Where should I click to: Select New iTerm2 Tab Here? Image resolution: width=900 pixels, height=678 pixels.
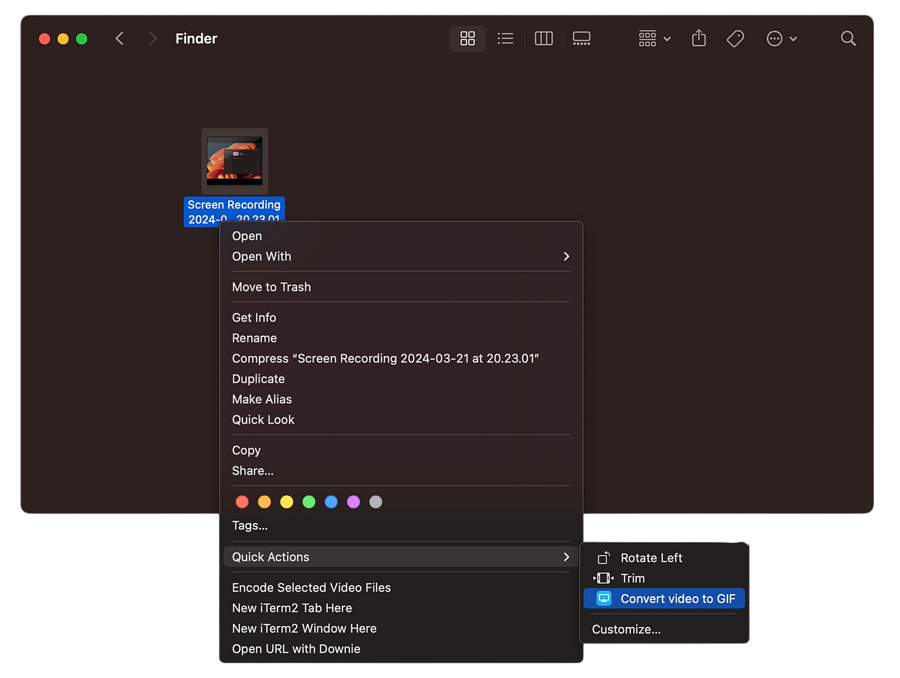point(401,608)
